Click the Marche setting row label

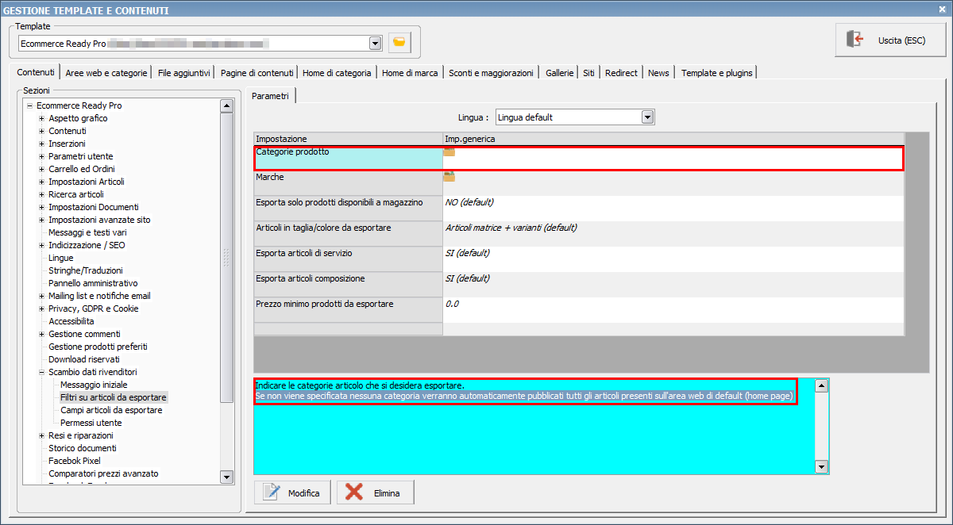pos(270,177)
